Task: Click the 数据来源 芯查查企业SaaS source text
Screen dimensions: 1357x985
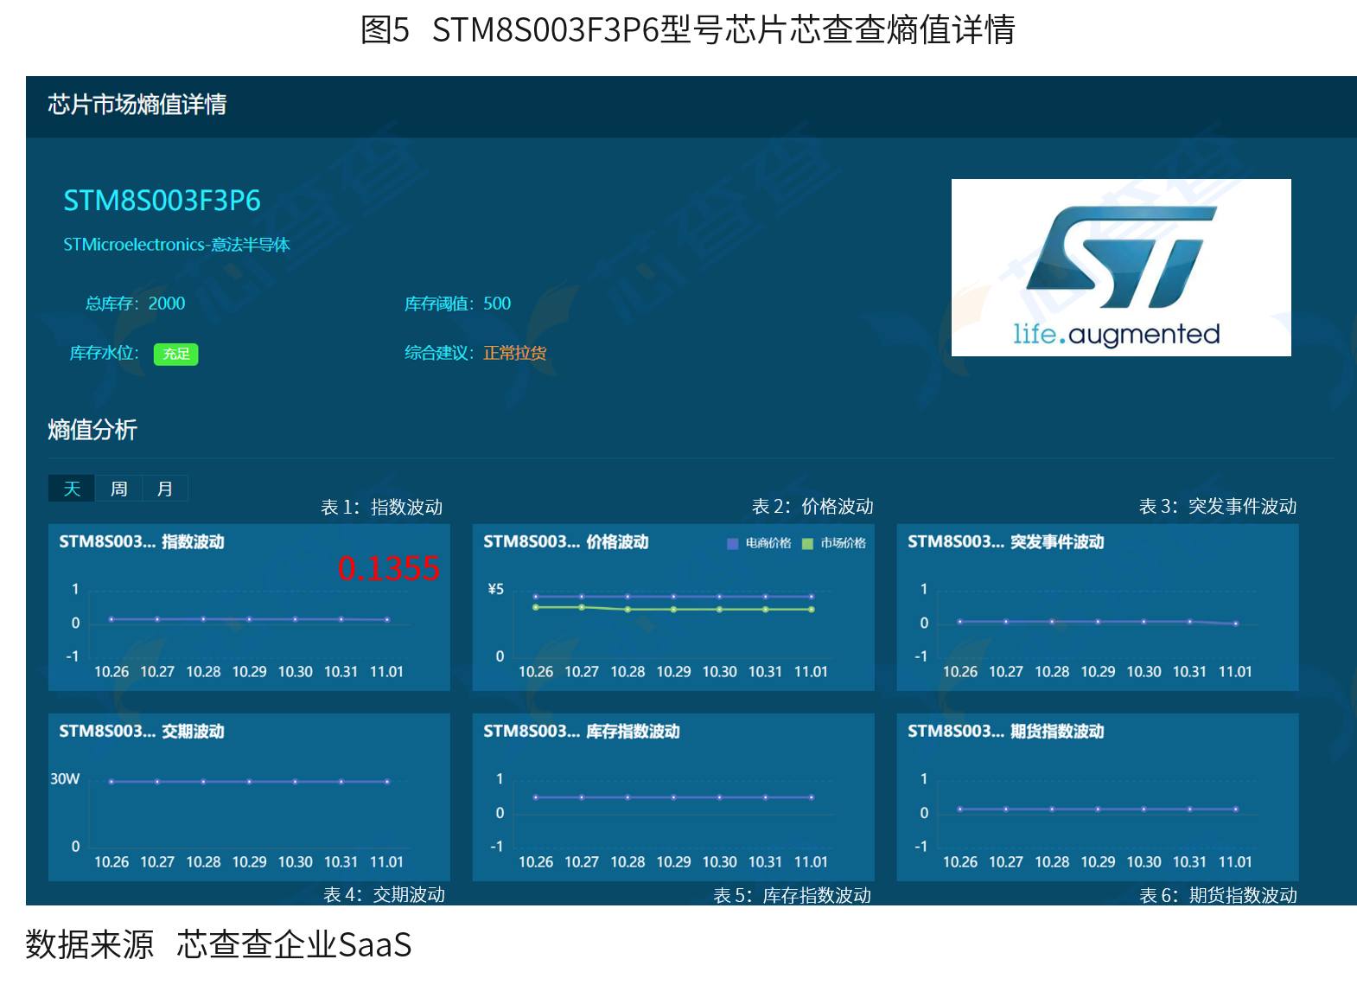Action: point(218,944)
